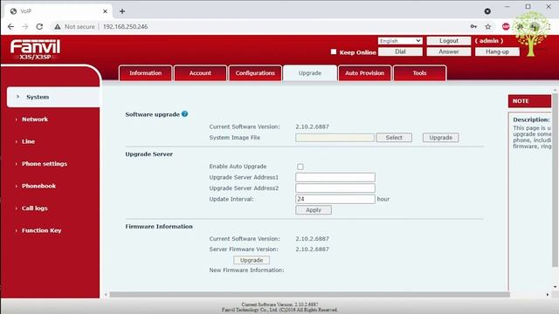Switch to the Auto Provision tab
This screenshot has height=314, width=559.
click(x=365, y=73)
